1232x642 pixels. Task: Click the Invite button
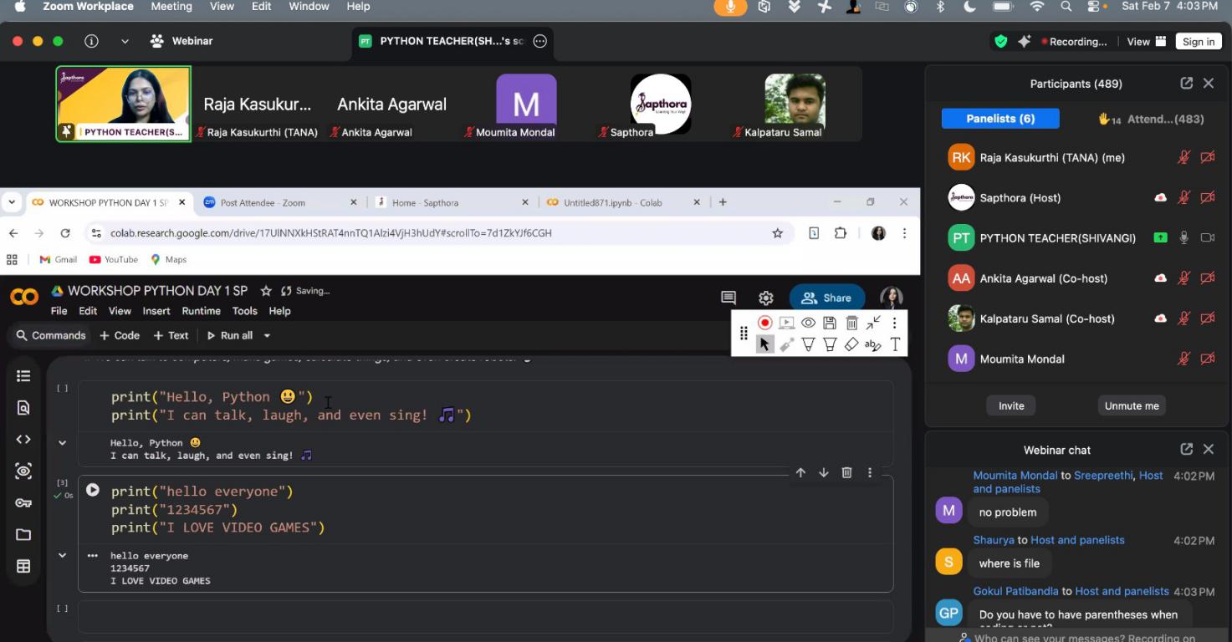click(x=1010, y=405)
